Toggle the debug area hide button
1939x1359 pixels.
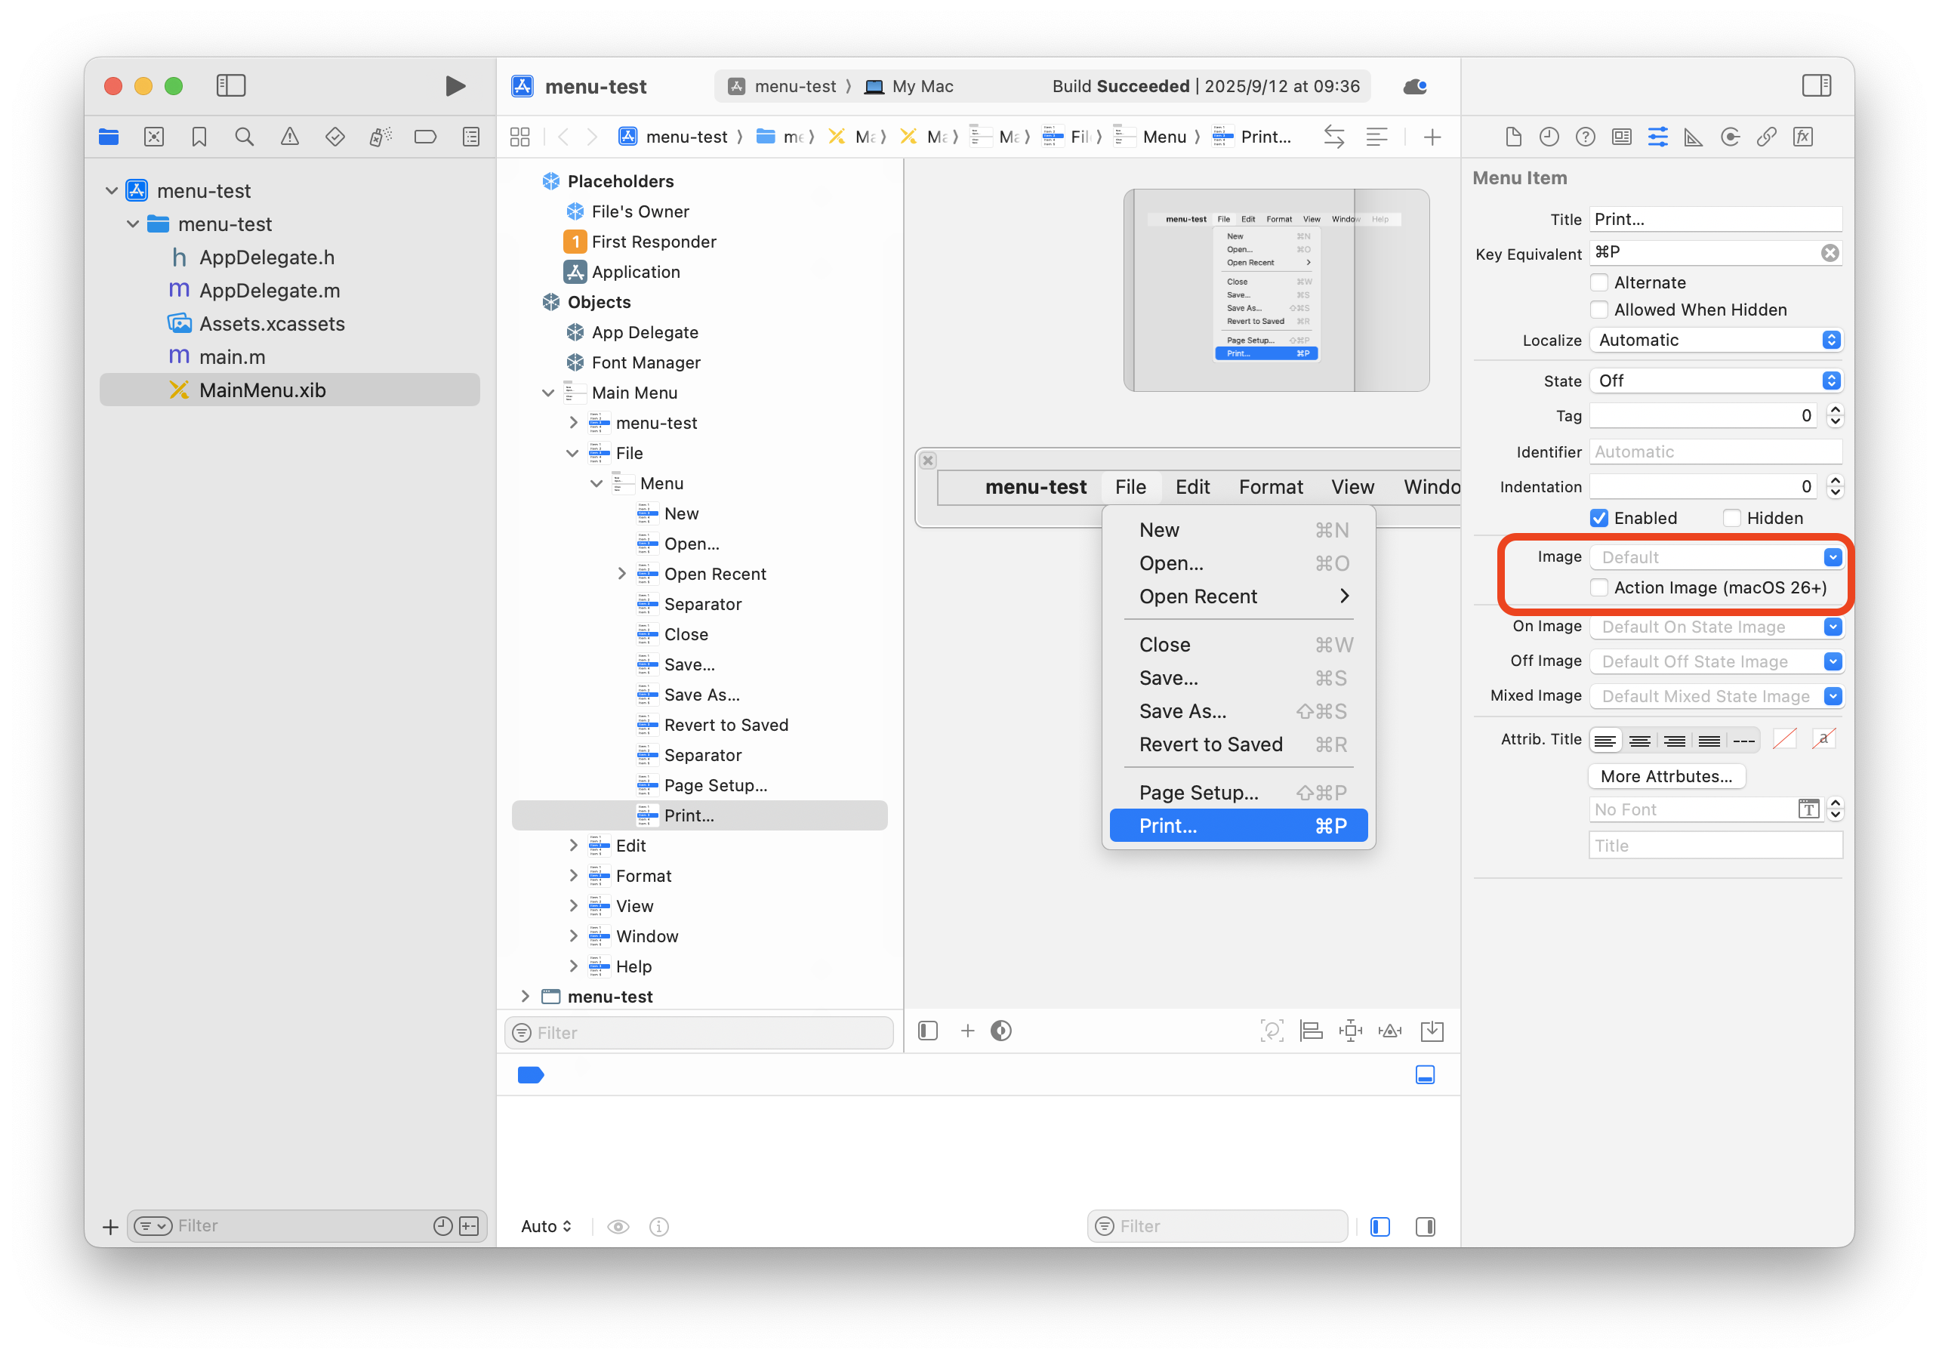[x=1425, y=1074]
